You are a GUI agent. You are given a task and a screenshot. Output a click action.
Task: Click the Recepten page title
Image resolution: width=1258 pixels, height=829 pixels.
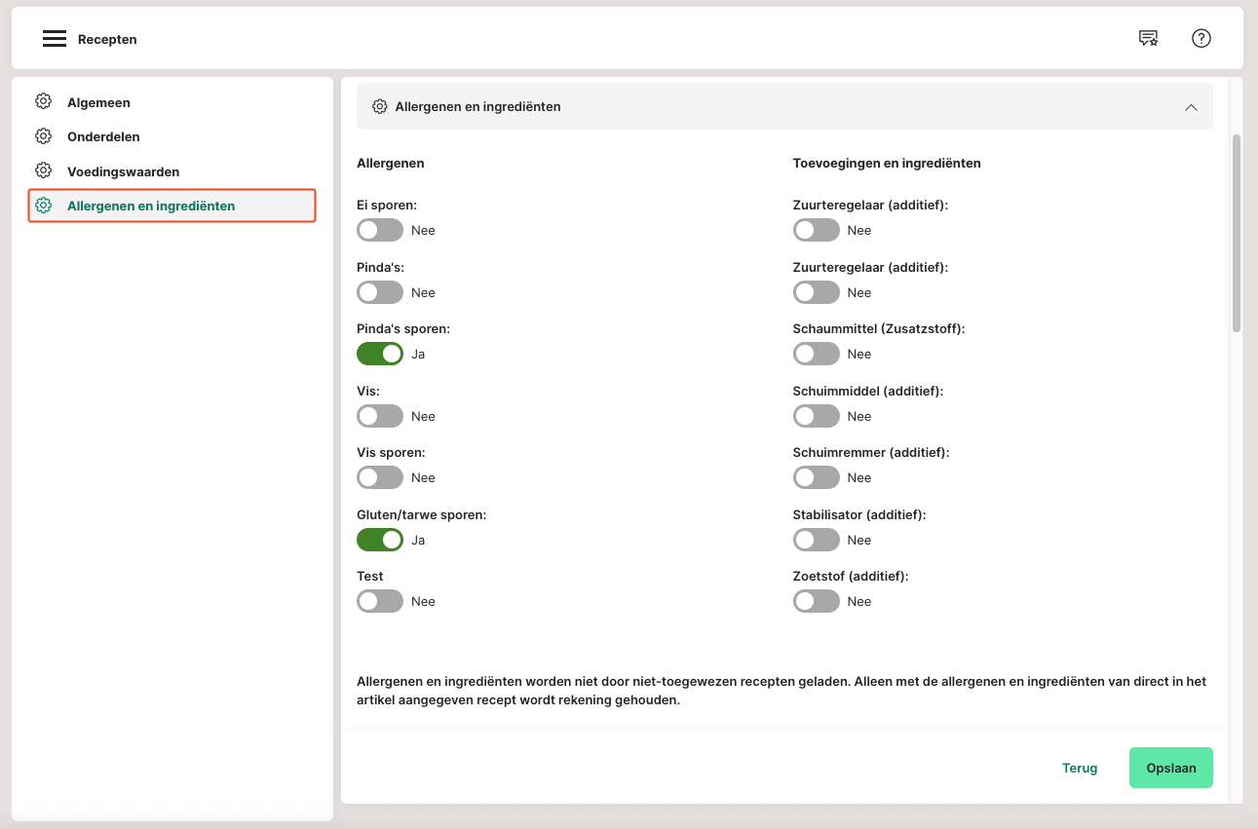pos(107,40)
